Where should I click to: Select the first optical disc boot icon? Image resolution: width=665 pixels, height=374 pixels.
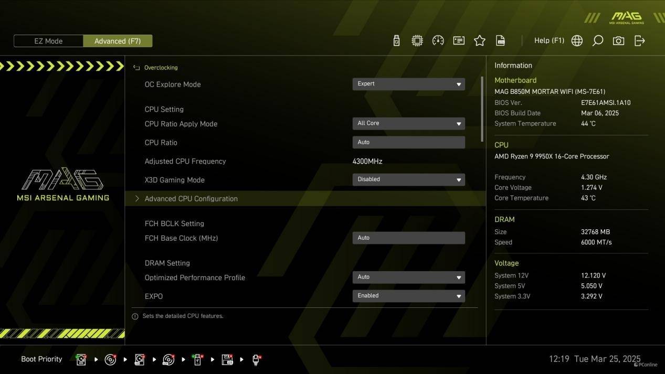(x=110, y=359)
